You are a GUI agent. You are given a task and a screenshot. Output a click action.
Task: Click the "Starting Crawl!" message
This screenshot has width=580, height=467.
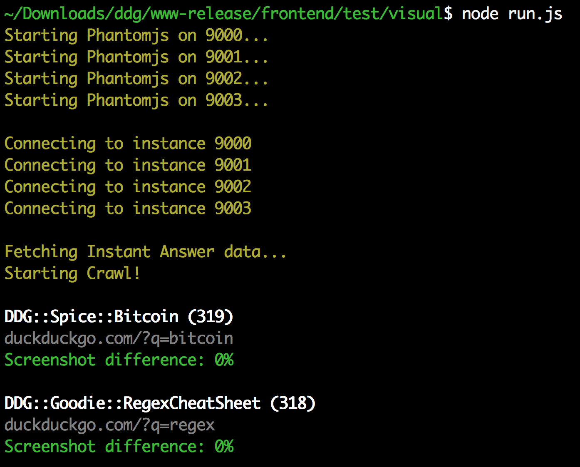click(x=72, y=274)
